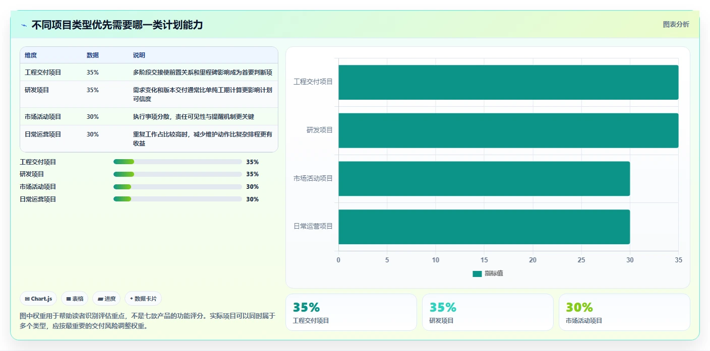Click the 研发项目 y-axis label on chart
710x351 pixels.
point(320,130)
